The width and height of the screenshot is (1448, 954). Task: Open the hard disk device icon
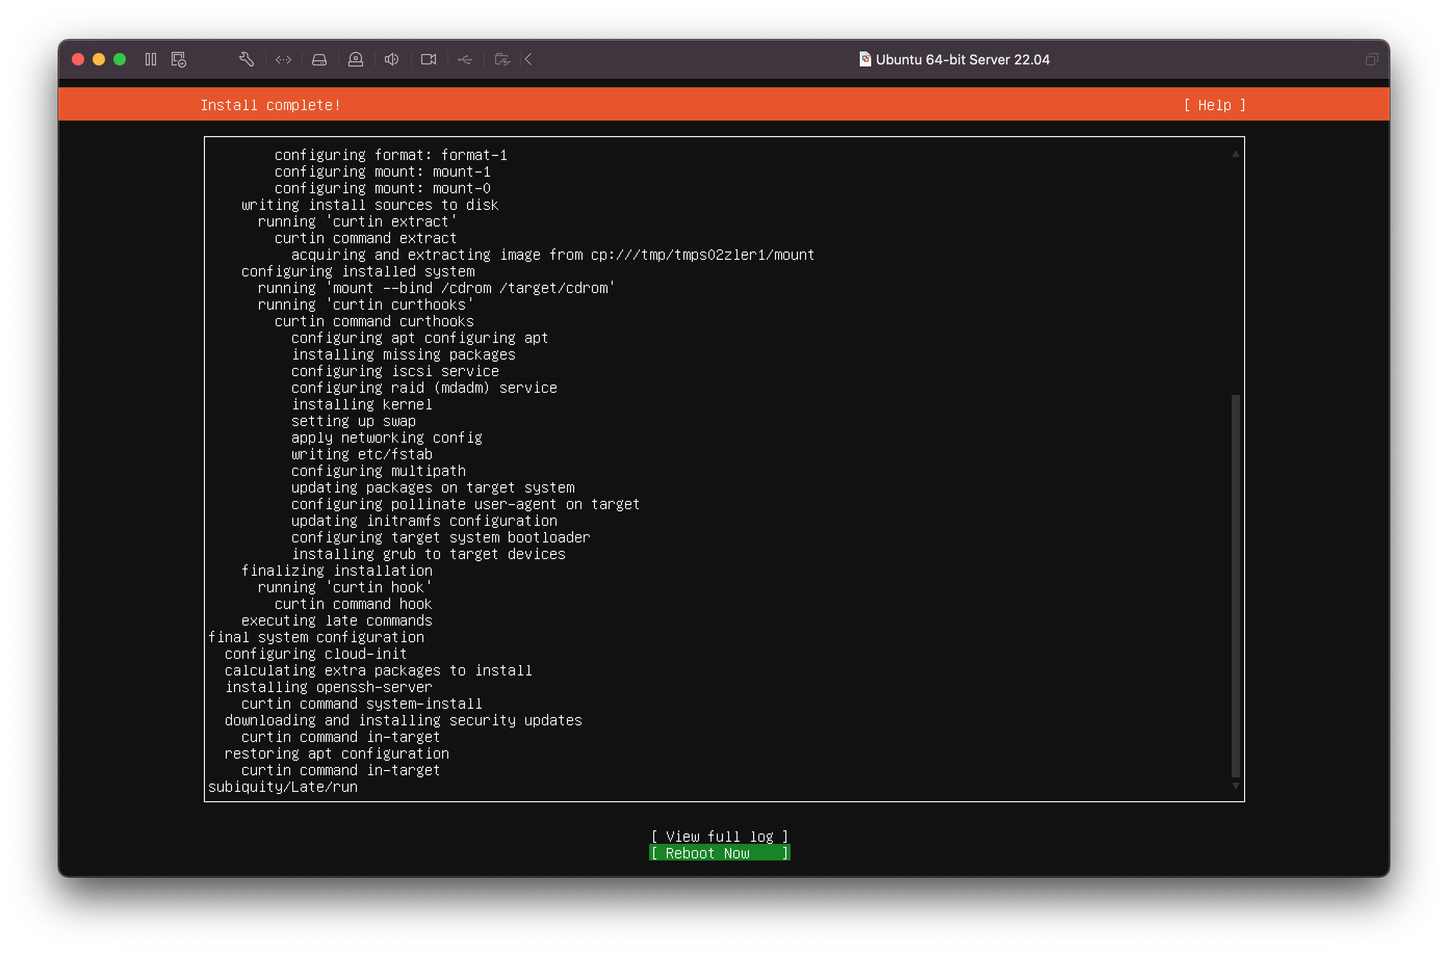point(319,59)
